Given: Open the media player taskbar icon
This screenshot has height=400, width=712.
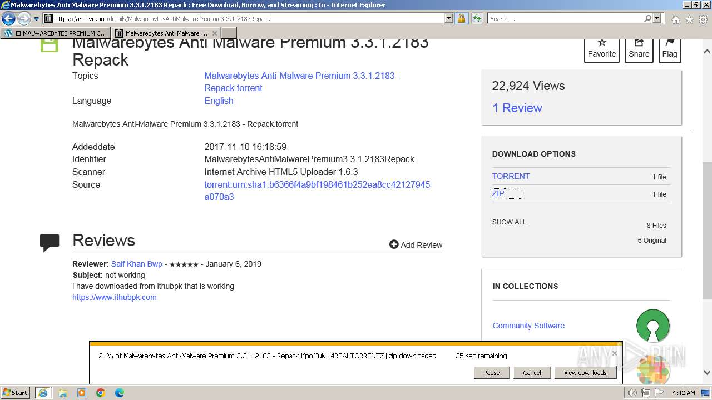Looking at the screenshot, I should pos(82,393).
